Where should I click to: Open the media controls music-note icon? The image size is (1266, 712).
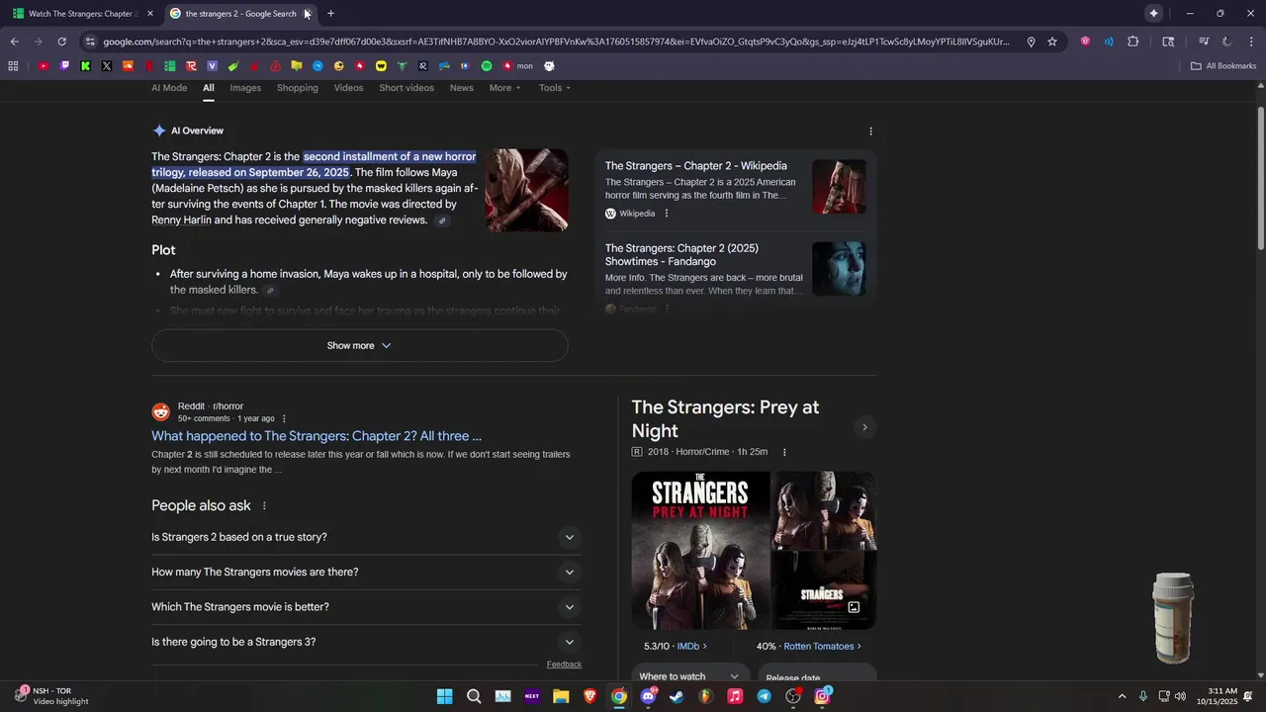click(x=1204, y=42)
